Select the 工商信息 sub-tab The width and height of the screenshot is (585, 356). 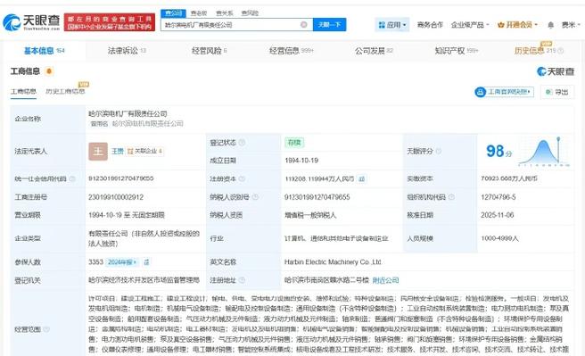[x=23, y=92]
